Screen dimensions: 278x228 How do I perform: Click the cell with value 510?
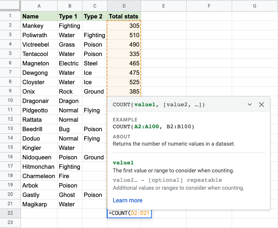(124, 35)
